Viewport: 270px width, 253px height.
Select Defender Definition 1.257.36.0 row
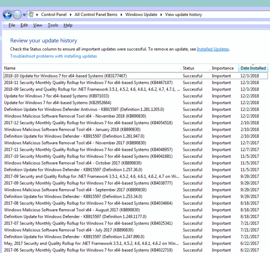click(135, 170)
